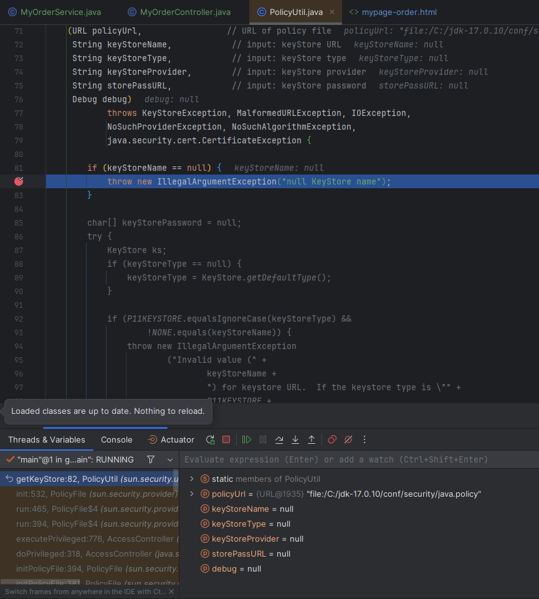Select the debug variable row
Viewport: 539px width, 599px height.
359,568
